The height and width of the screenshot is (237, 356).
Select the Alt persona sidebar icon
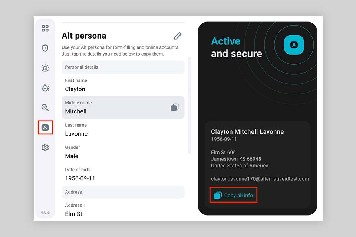[45, 127]
